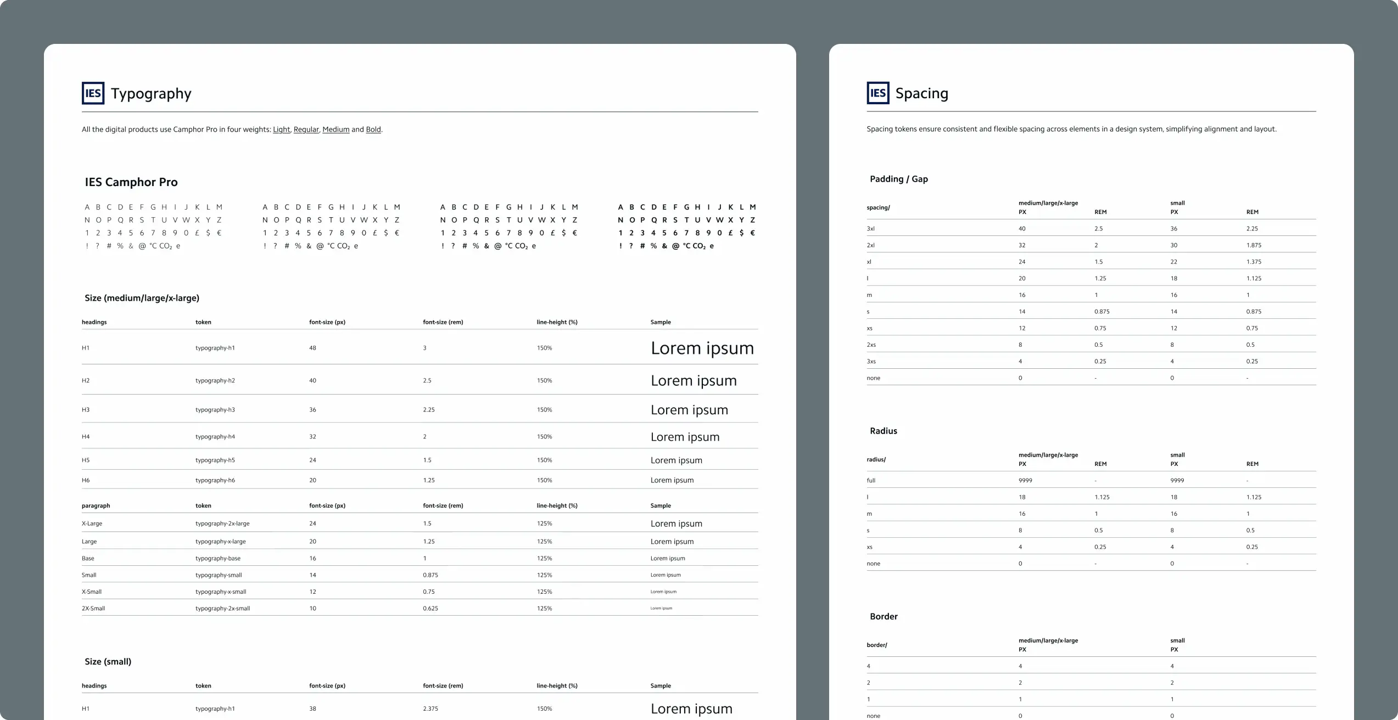Click the X-Large paragraph row label
Viewport: 1398px width, 720px height.
tap(92, 524)
